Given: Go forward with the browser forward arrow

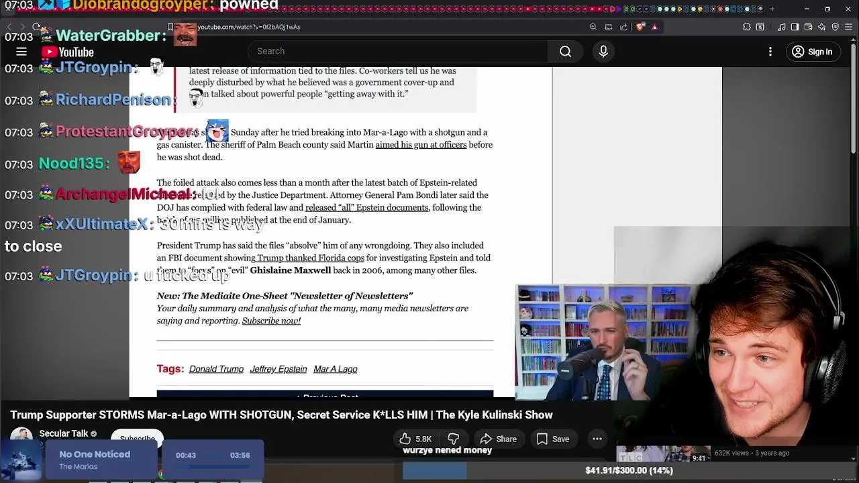Looking at the screenshot, I should point(23,27).
